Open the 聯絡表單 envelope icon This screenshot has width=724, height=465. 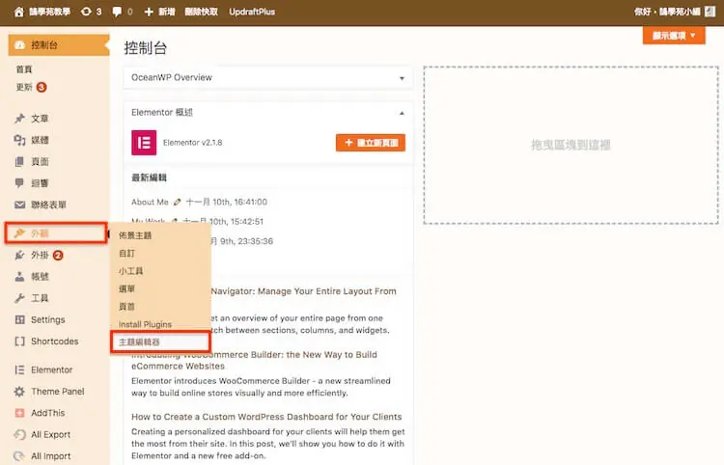(19, 205)
